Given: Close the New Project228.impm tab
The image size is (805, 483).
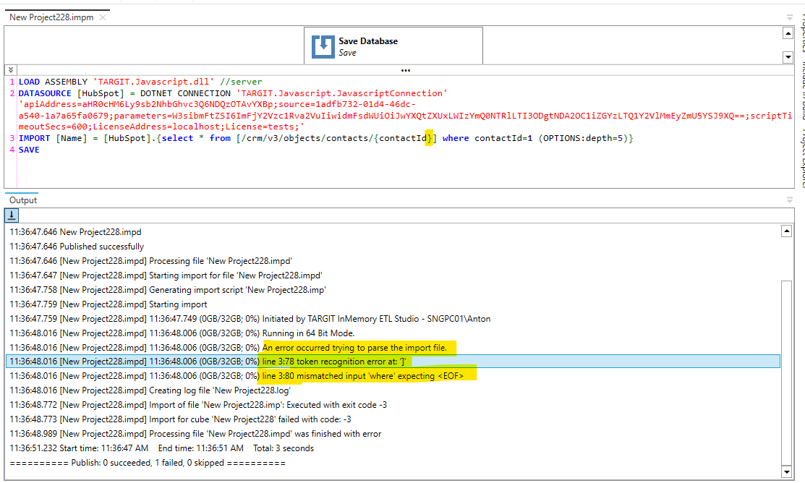Looking at the screenshot, I should [103, 17].
